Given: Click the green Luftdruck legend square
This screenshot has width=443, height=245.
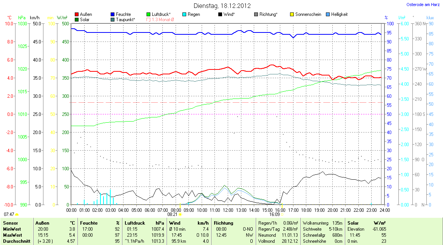Looking at the screenshot, I should [x=148, y=14].
